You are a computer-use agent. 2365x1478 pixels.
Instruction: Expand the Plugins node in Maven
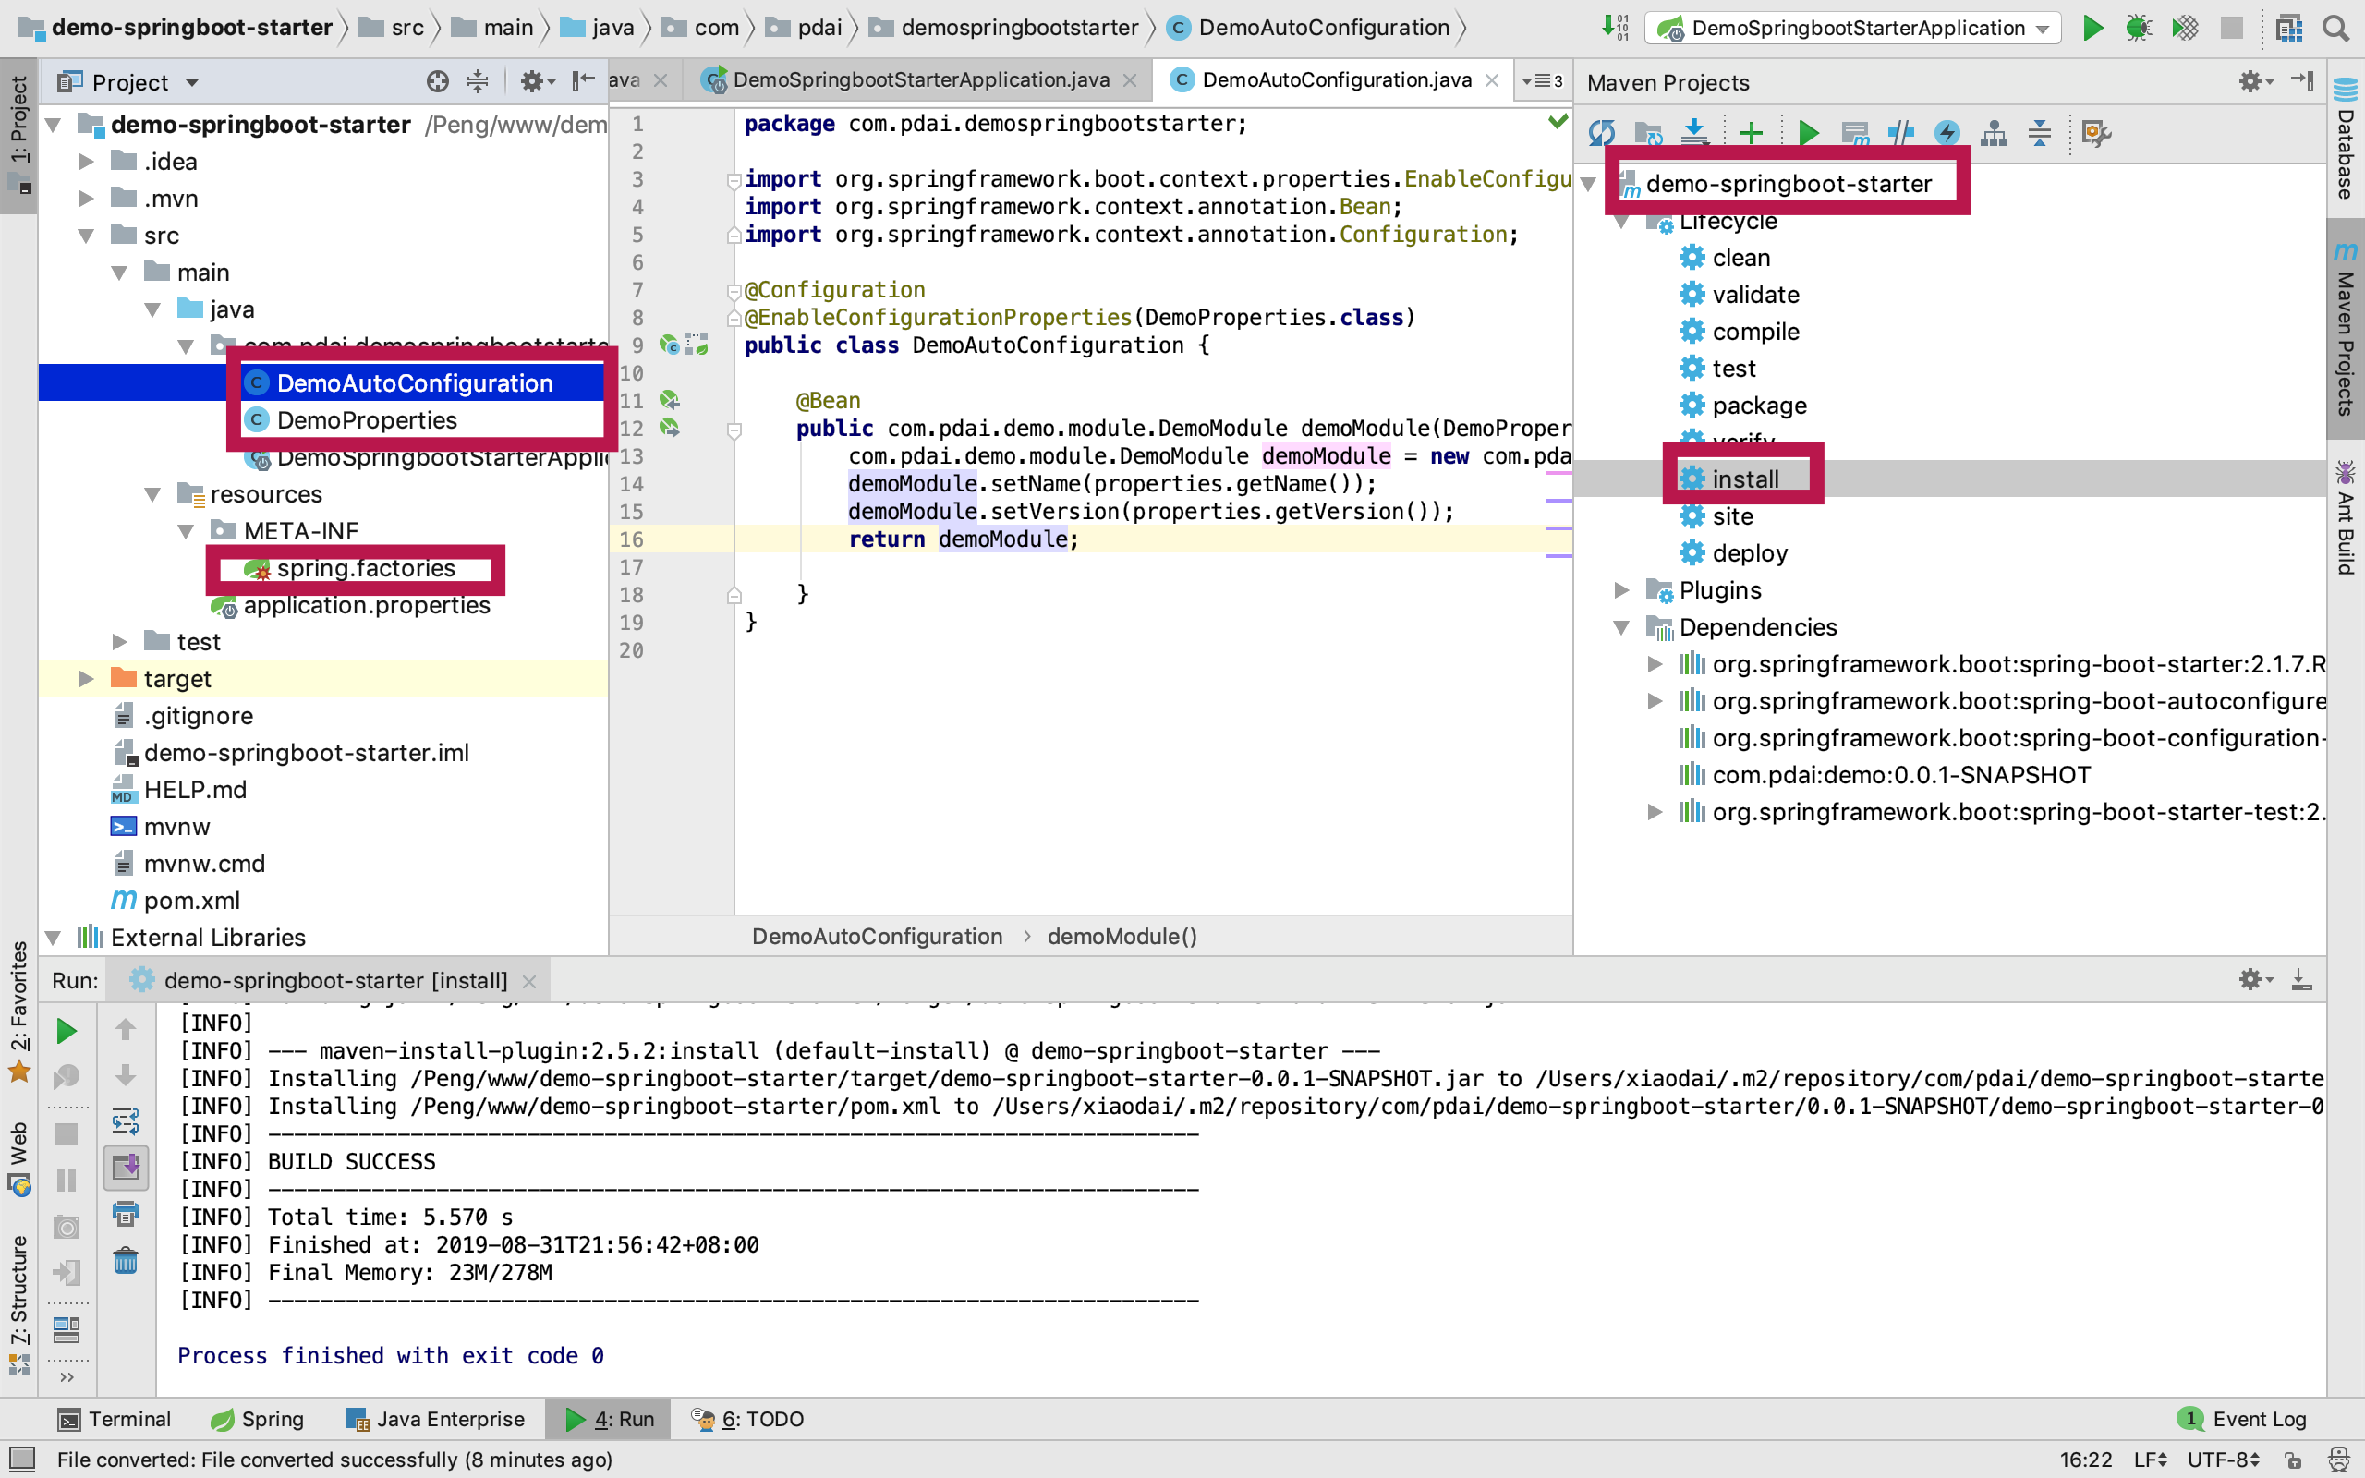click(1621, 589)
